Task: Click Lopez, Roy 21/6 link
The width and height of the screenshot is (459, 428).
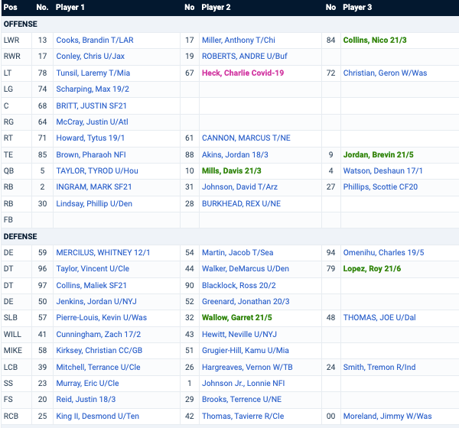Action: point(372,268)
